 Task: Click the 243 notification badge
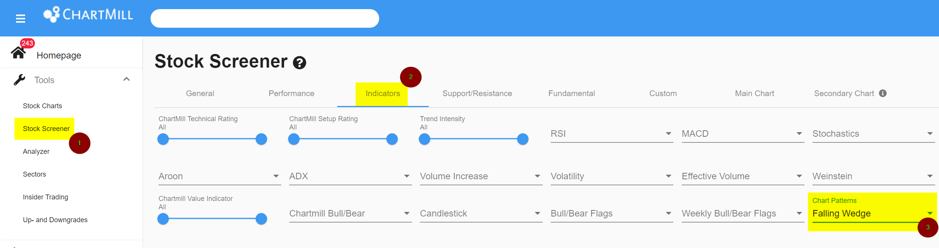coord(27,43)
